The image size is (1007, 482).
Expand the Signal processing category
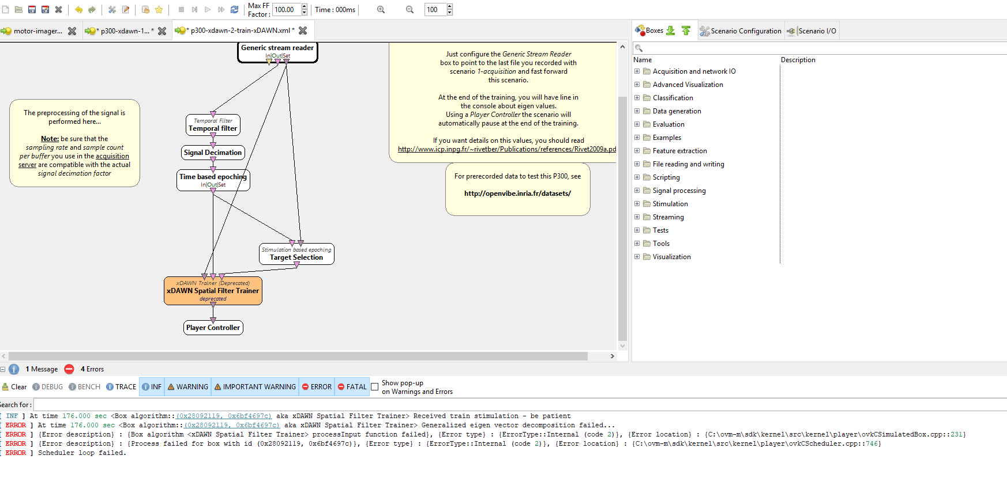click(x=637, y=191)
